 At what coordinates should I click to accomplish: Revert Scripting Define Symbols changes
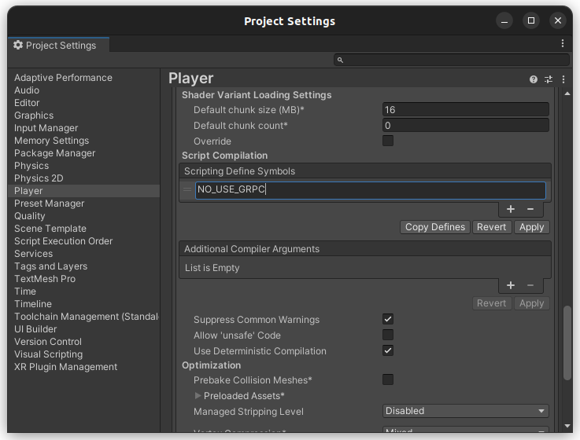(491, 227)
